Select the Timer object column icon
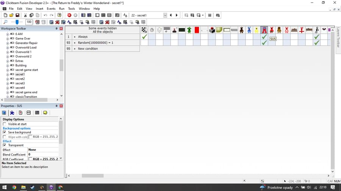Image resolution: width=341 pixels, height=191 pixels. pyautogui.click(x=152, y=30)
